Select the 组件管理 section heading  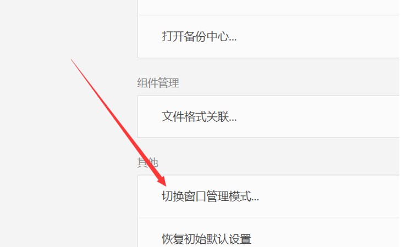[158, 83]
